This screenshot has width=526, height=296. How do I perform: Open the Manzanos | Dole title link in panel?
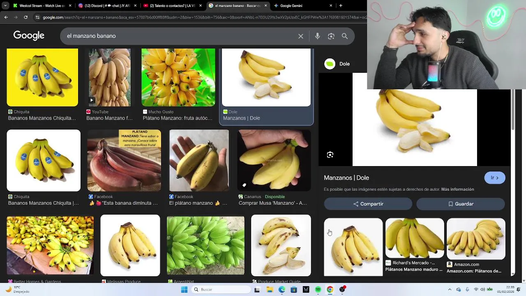[346, 178]
